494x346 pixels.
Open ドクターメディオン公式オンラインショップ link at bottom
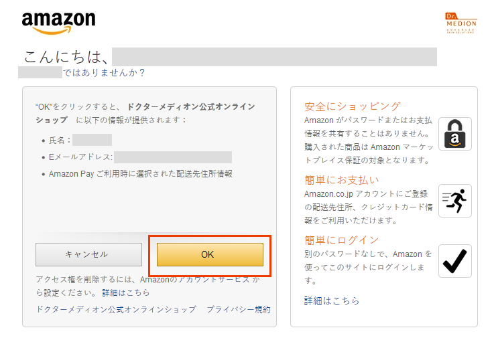coord(116,309)
